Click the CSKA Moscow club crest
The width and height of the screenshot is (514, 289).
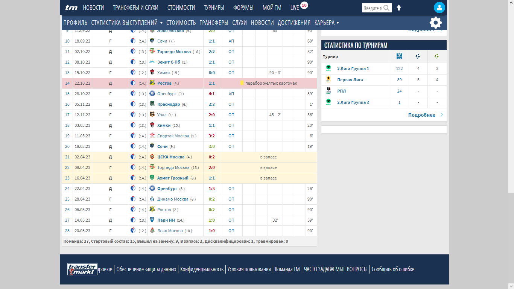pyautogui.click(x=152, y=157)
